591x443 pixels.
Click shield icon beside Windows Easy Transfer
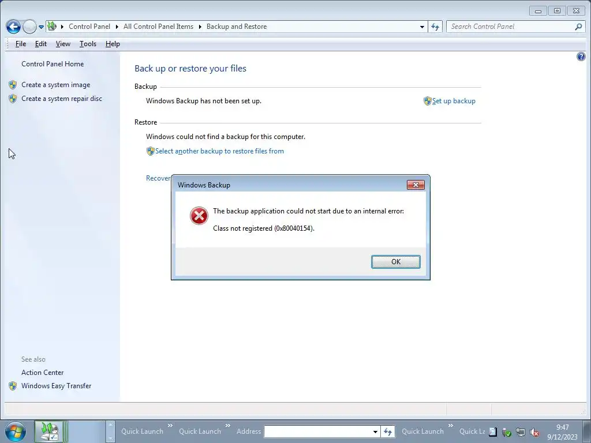point(13,386)
